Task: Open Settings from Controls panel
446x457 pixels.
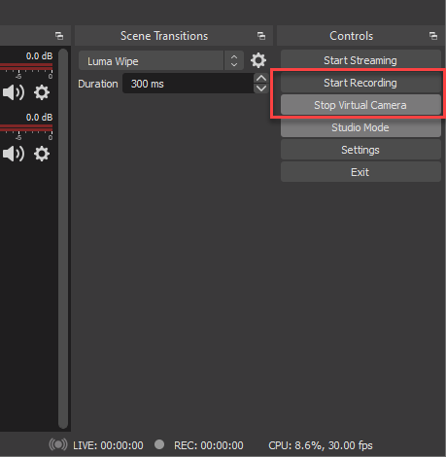Action: click(360, 150)
